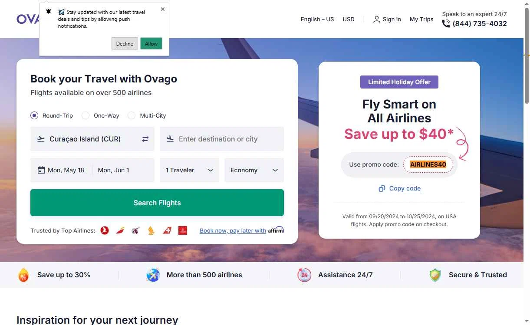Click the phone icon in header
Image resolution: width=530 pixels, height=325 pixels.
pos(446,24)
